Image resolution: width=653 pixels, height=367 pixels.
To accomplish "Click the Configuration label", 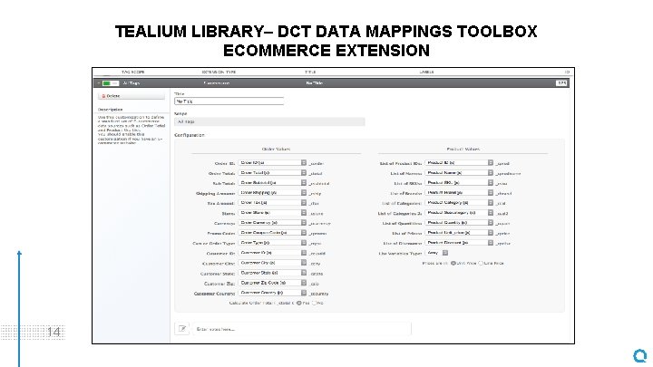I will 189,135.
